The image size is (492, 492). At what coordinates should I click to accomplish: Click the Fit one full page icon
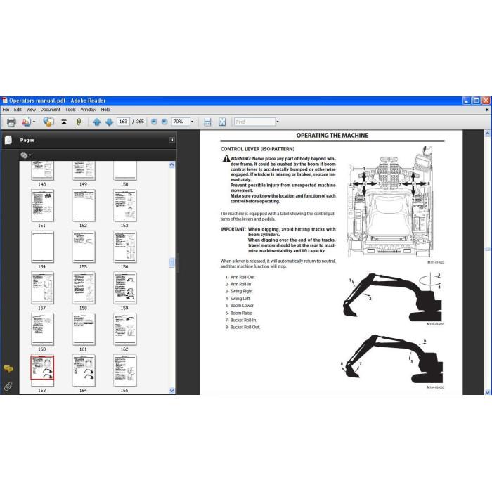click(222, 122)
